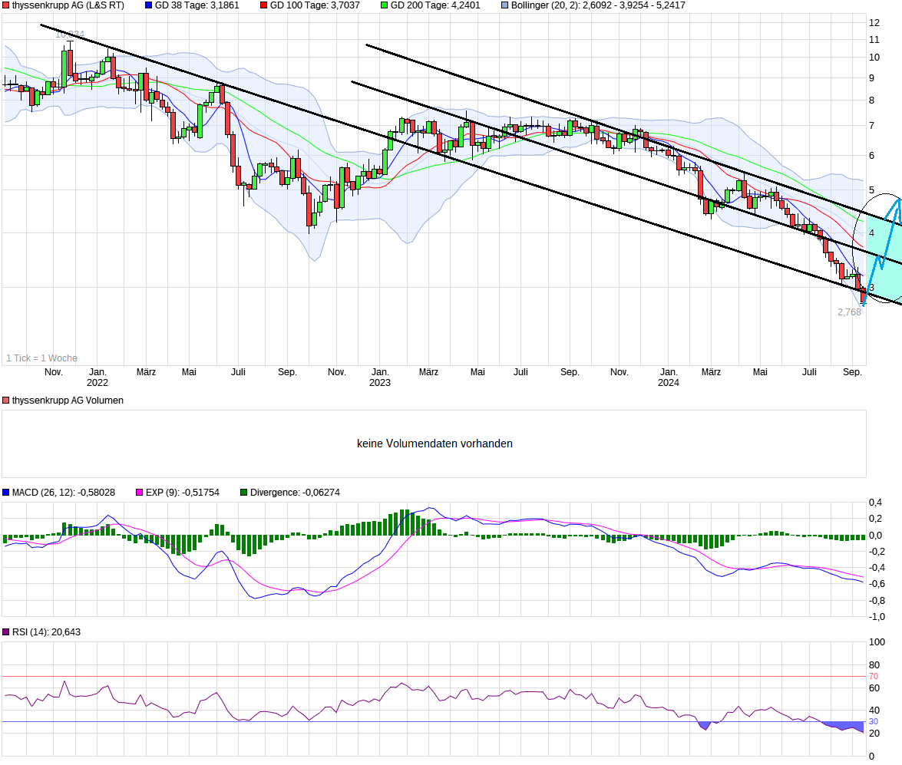The image size is (902, 765).
Task: Click the blue MACD legend swatch
Action: pyautogui.click(x=5, y=493)
